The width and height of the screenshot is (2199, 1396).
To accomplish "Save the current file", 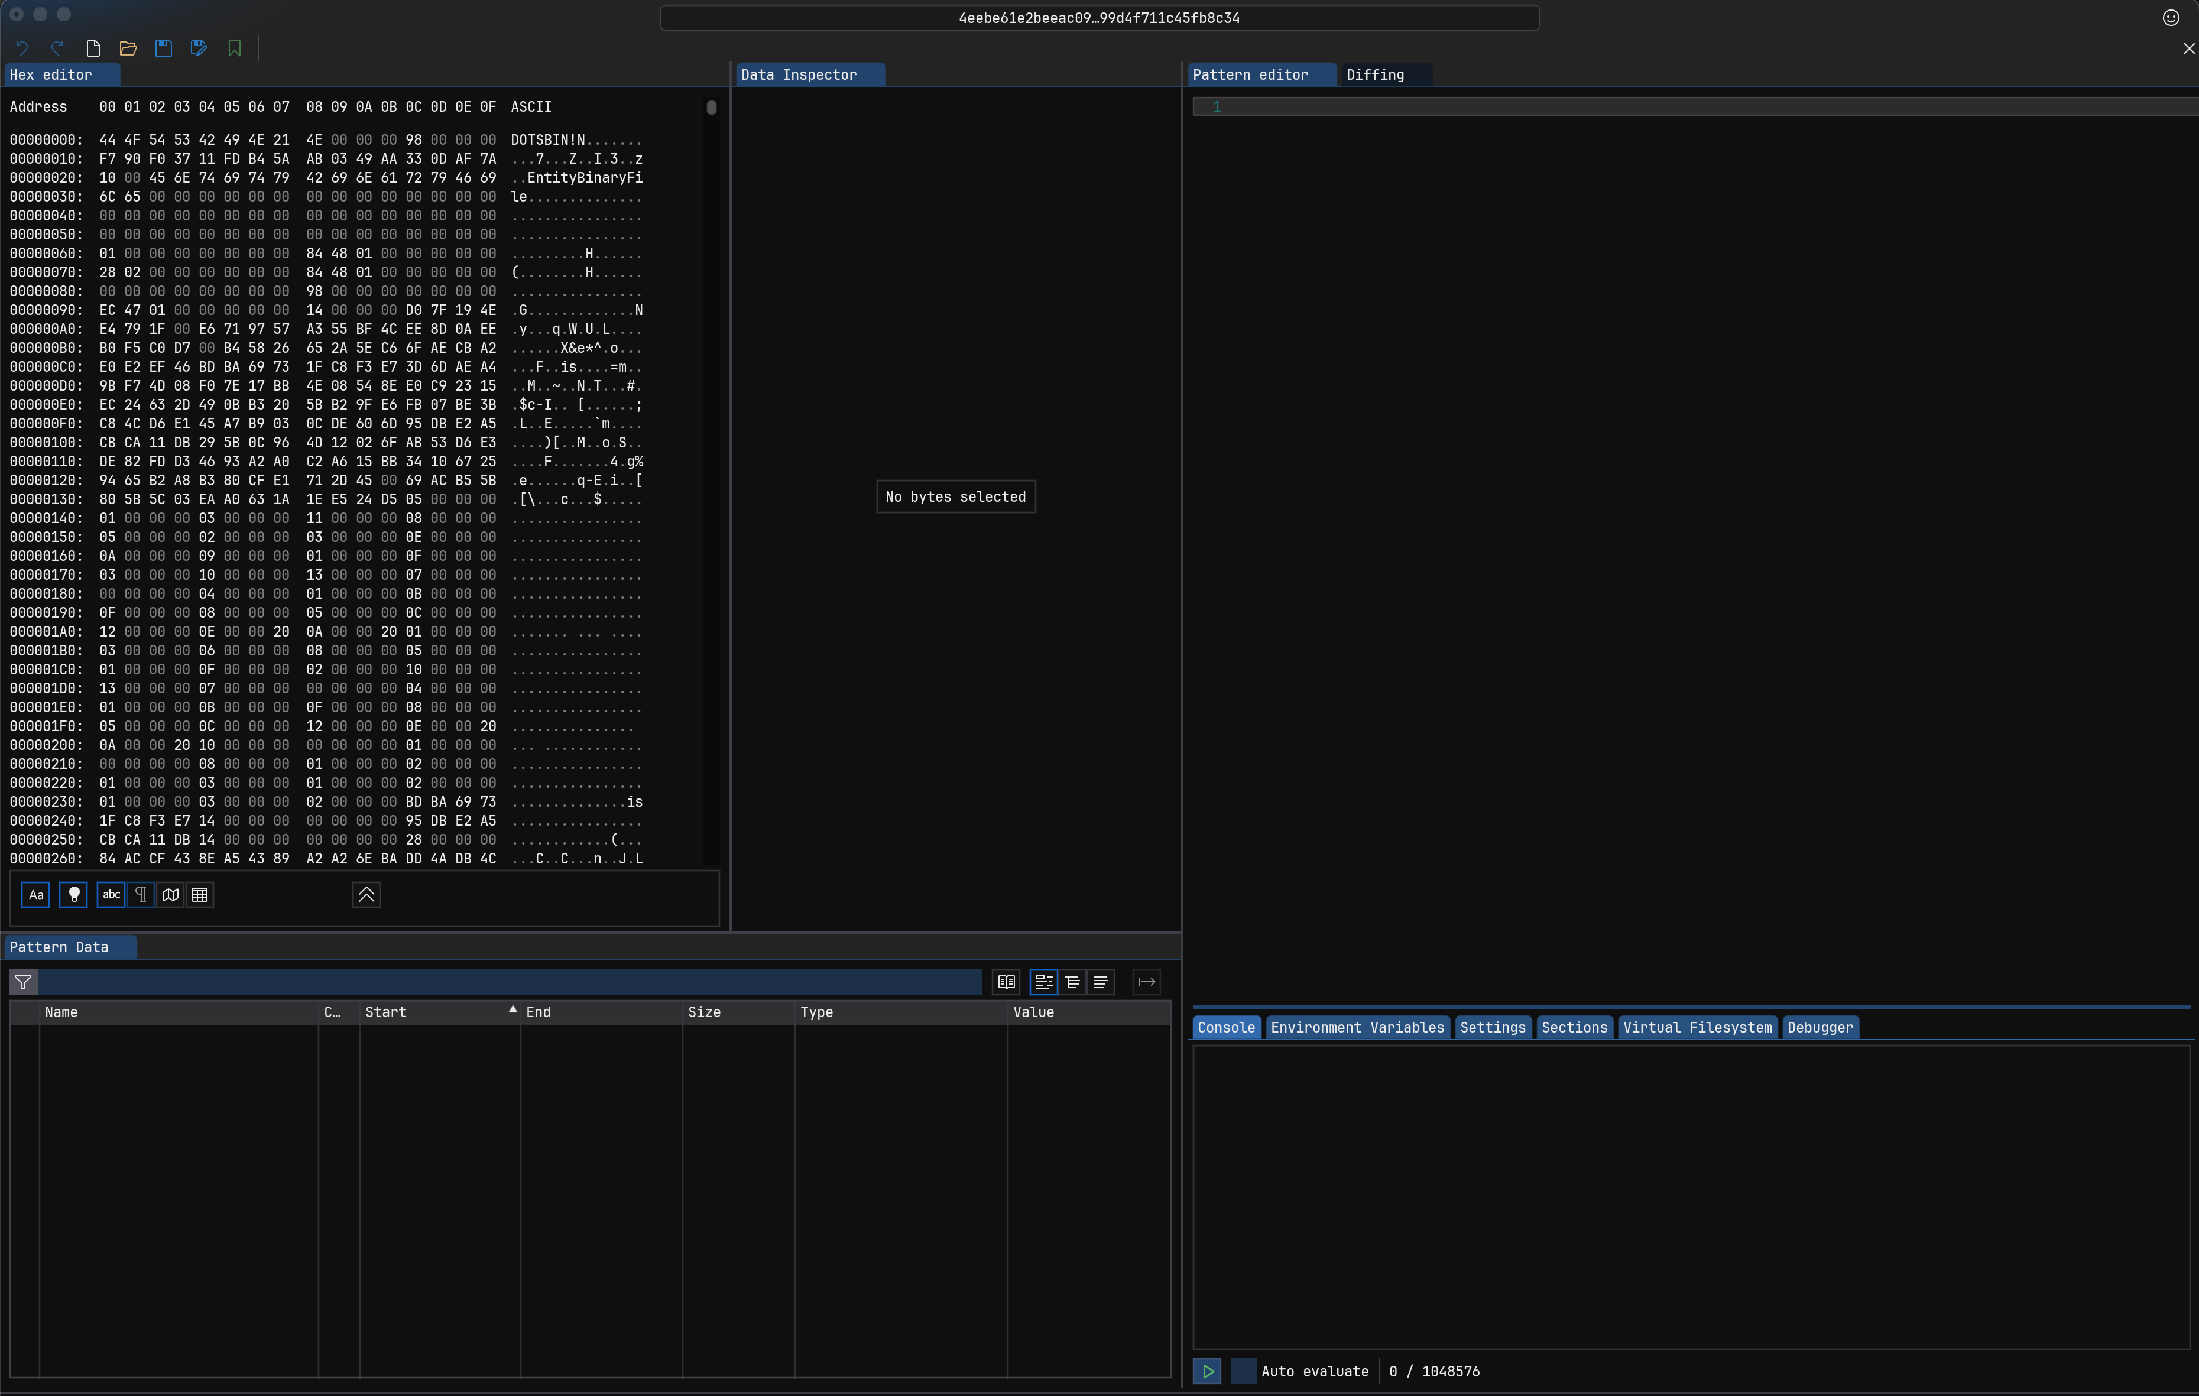I will pyautogui.click(x=164, y=48).
